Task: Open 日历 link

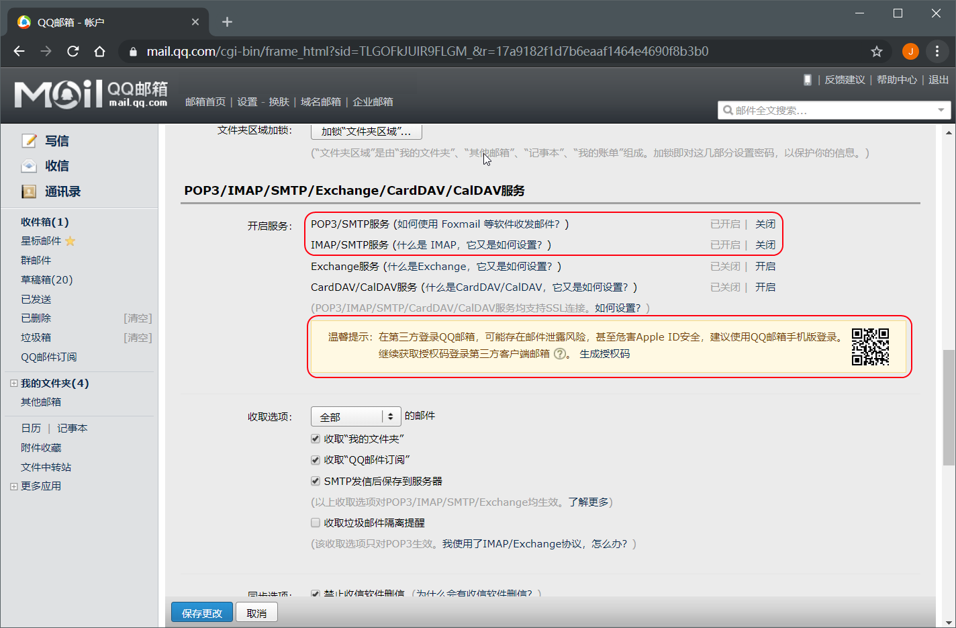Action: tap(31, 428)
